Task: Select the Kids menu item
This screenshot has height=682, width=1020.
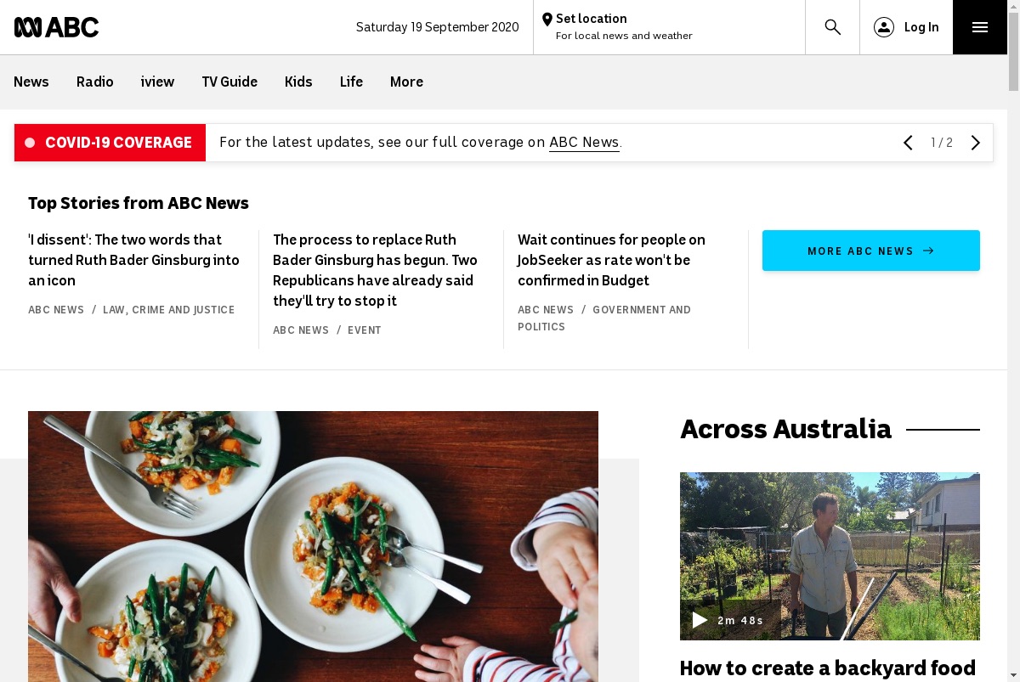Action: click(298, 82)
